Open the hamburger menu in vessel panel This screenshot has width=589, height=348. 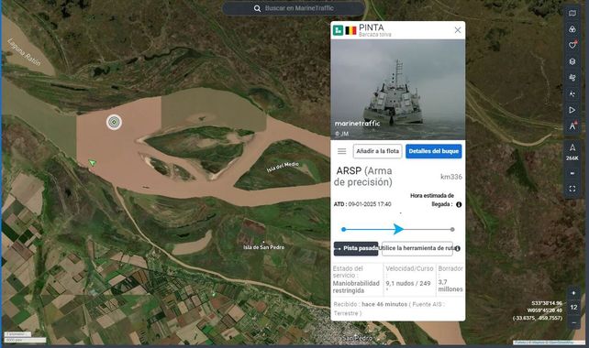(342, 151)
